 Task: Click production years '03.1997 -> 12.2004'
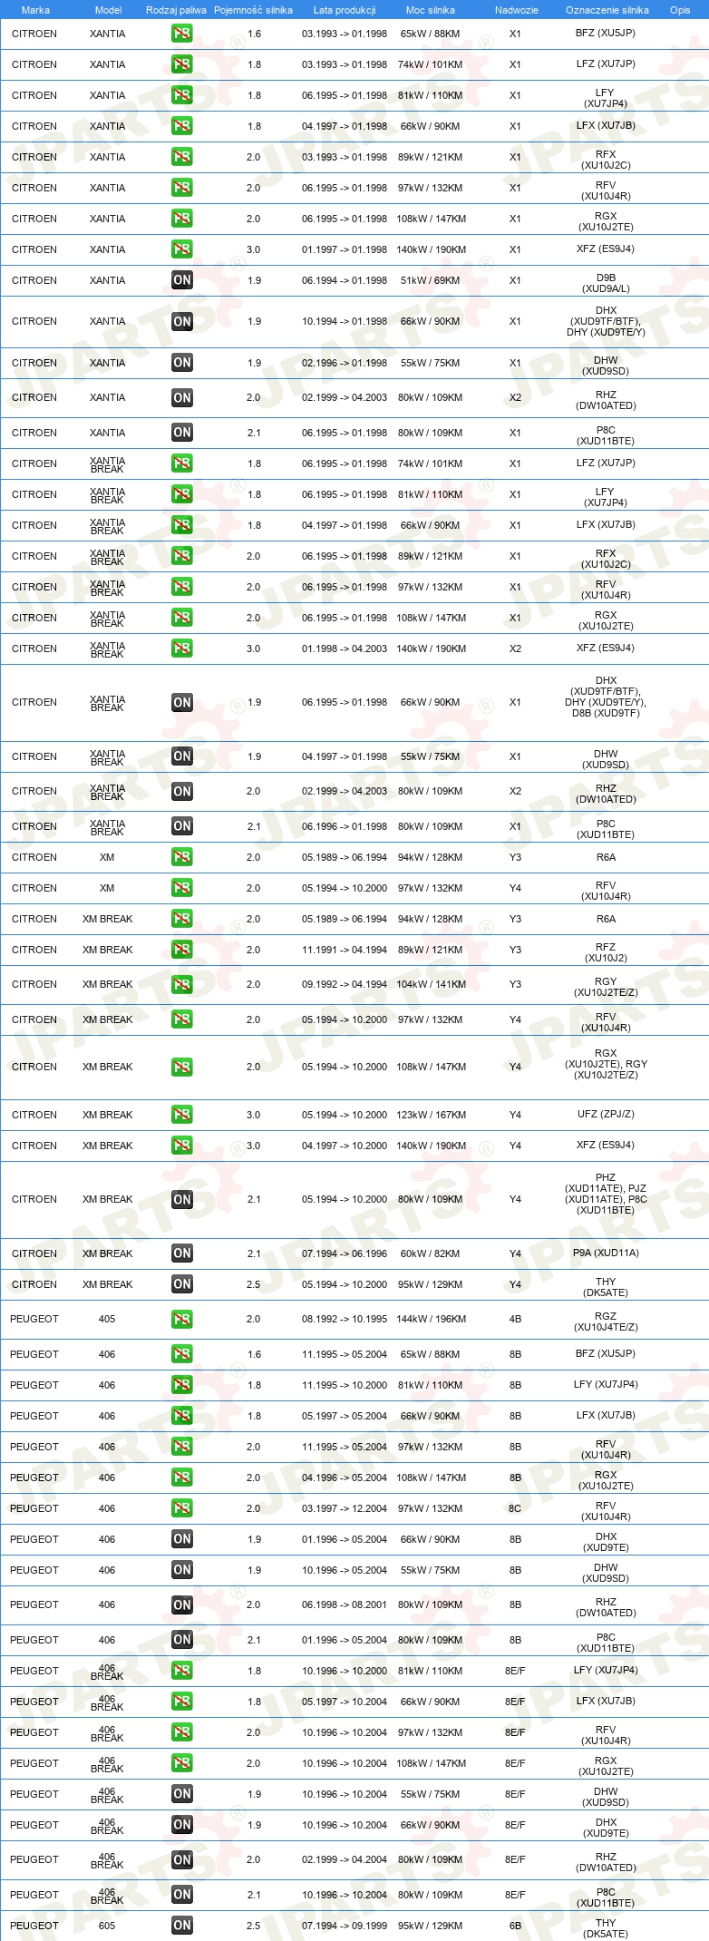[x=345, y=1508]
